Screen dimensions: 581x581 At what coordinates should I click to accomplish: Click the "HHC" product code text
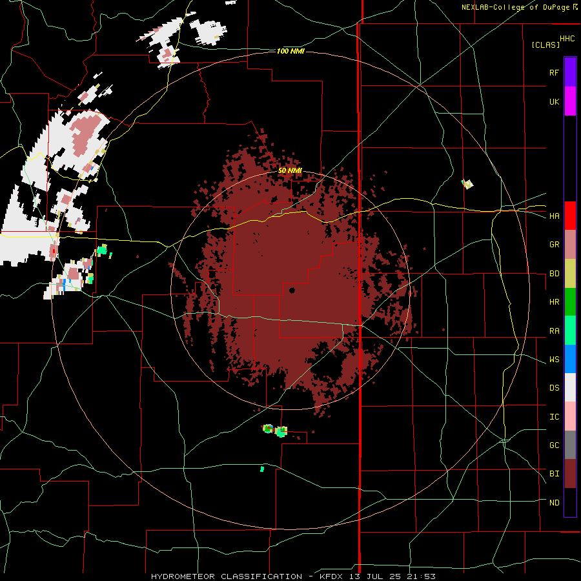coord(567,39)
